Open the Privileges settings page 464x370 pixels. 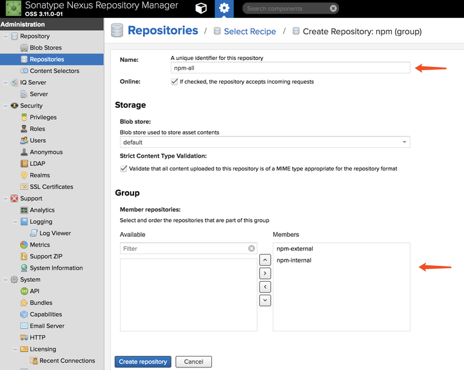[43, 117]
